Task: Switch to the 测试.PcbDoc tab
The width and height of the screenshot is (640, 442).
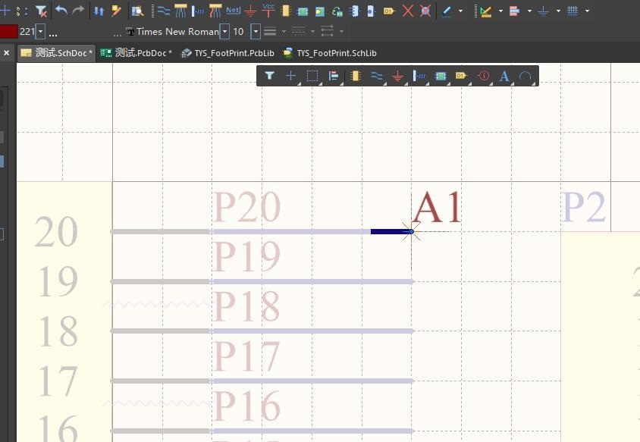Action: (x=136, y=53)
